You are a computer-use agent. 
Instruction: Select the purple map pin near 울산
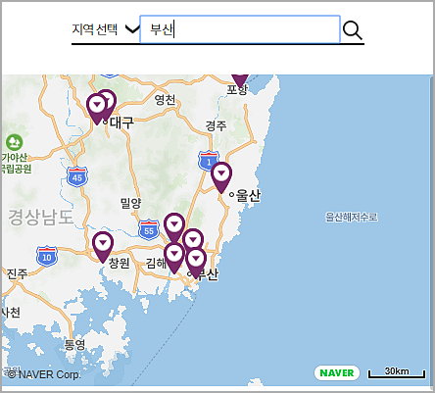pyautogui.click(x=221, y=177)
